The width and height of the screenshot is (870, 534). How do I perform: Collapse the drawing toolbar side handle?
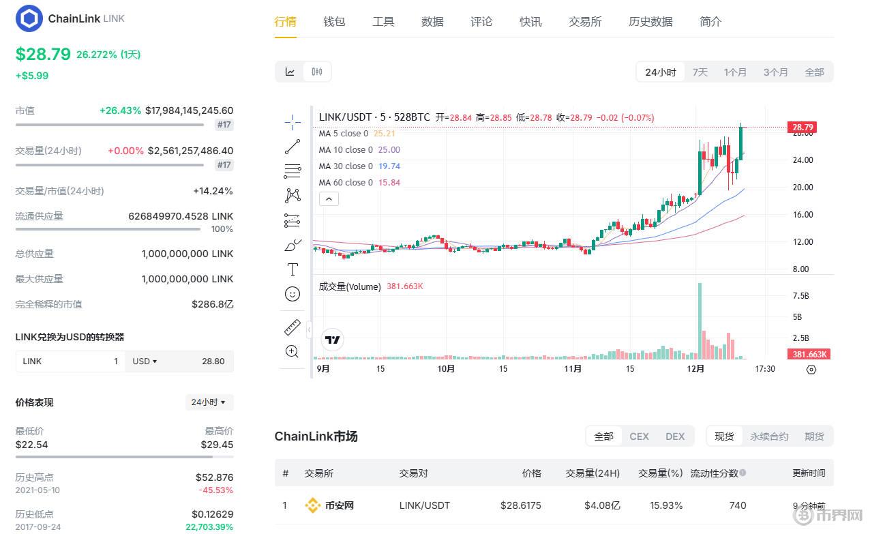309,330
